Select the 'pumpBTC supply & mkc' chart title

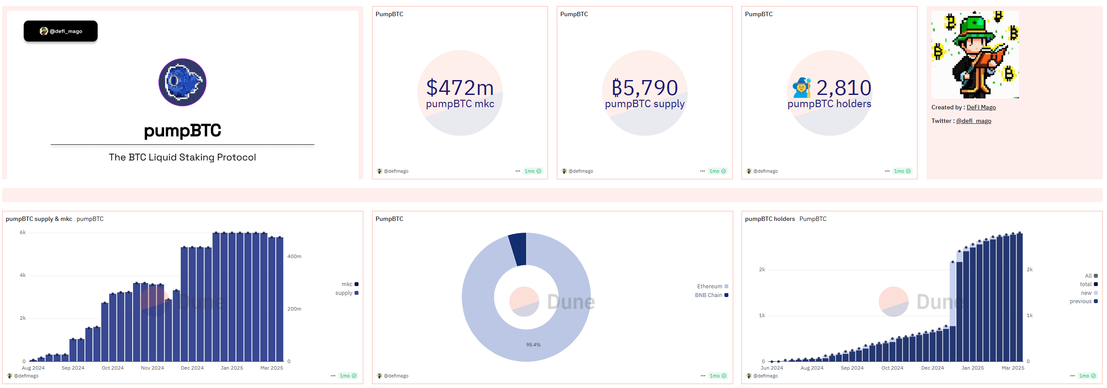(x=39, y=219)
